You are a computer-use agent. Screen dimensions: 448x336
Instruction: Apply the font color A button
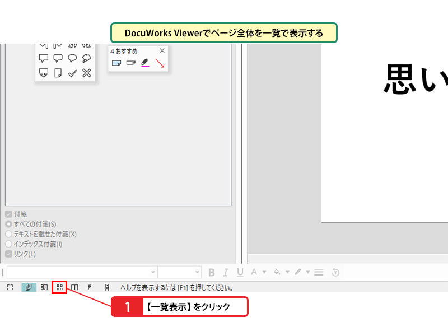[x=254, y=272]
